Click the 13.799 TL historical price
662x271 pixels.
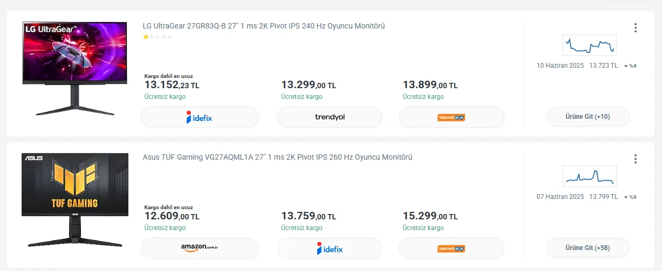tap(604, 197)
